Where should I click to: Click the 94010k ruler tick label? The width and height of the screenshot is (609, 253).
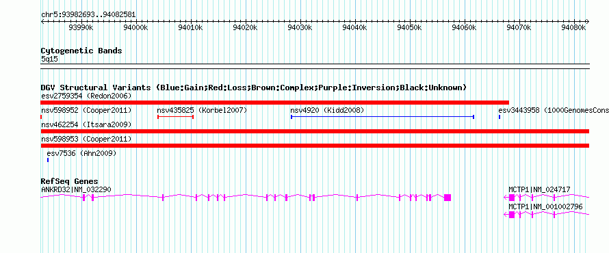click(x=190, y=27)
